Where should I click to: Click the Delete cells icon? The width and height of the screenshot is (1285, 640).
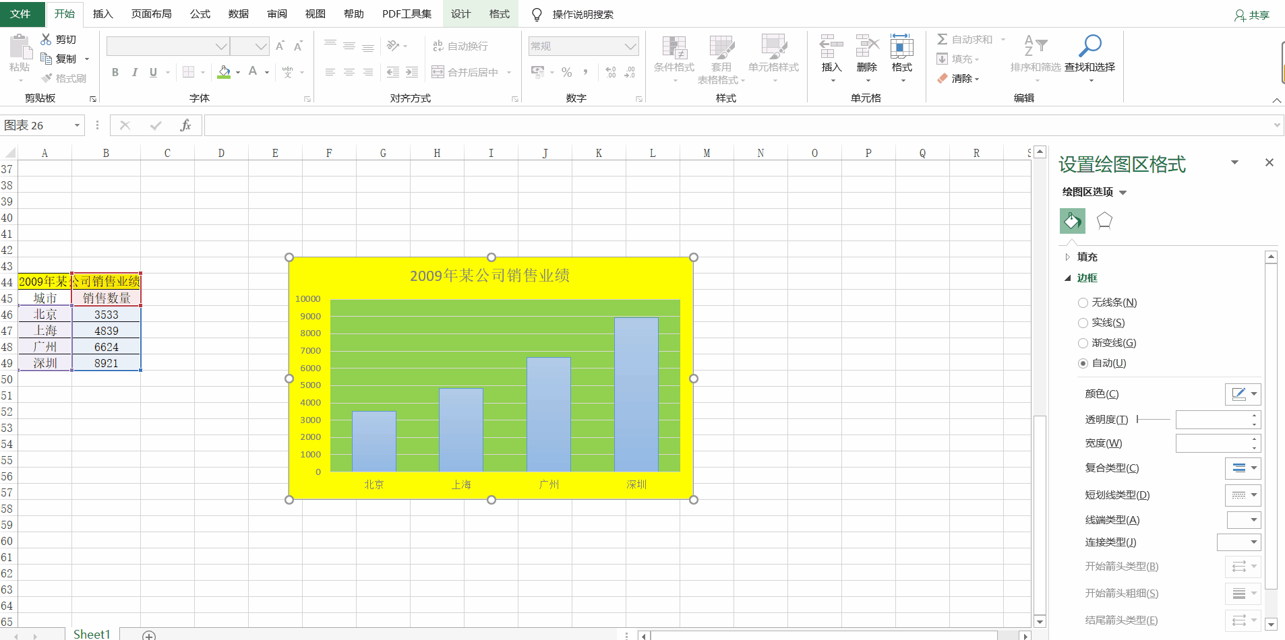point(866,46)
